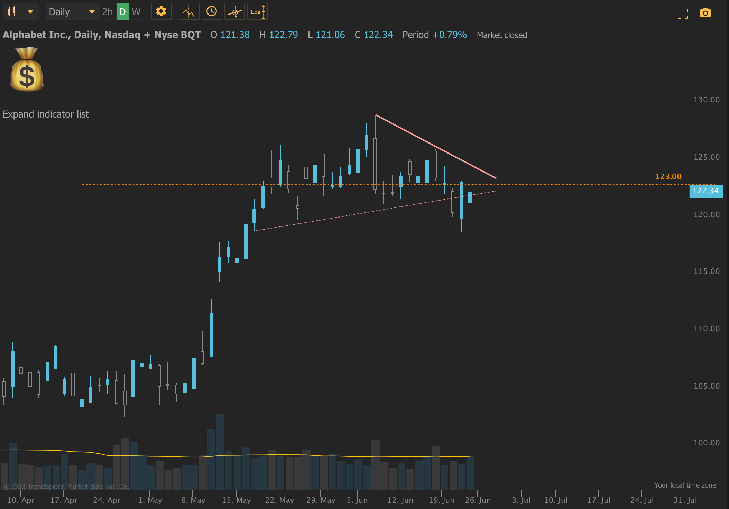Click the 123.00 price level label
Viewport: 729px width, 509px height.
[668, 176]
